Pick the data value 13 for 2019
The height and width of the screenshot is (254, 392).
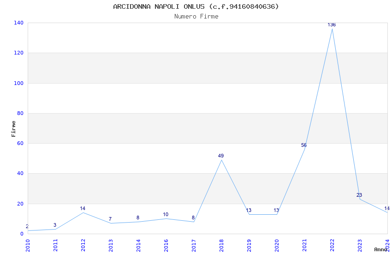[x=249, y=210]
